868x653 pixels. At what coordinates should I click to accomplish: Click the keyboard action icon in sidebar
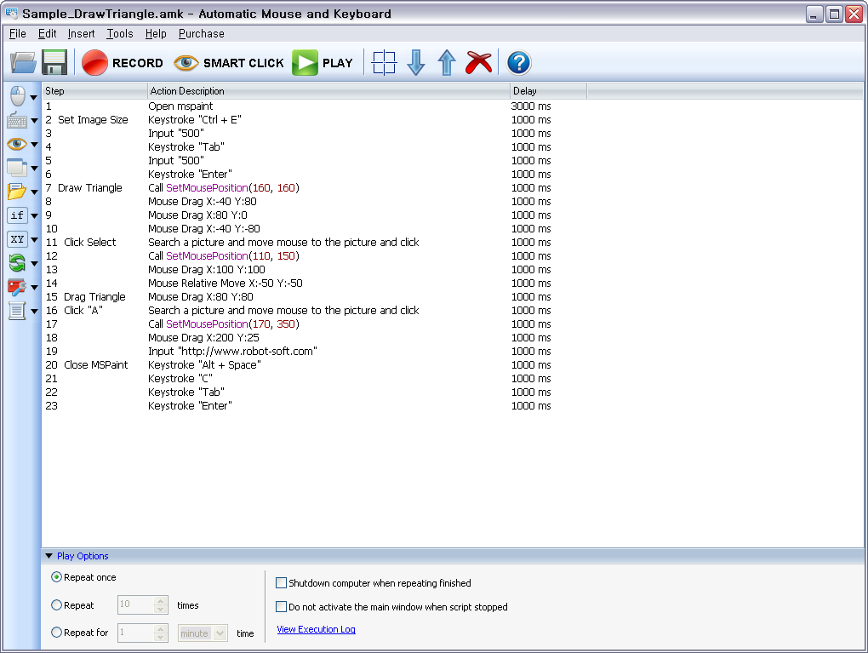click(x=17, y=120)
